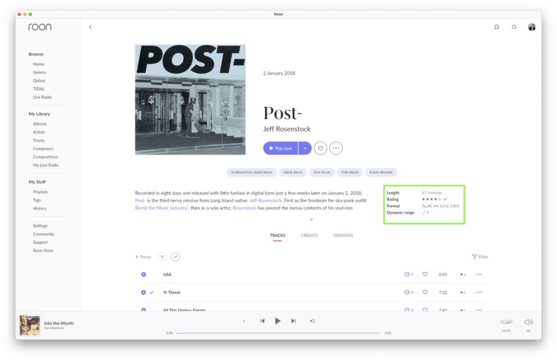Viewport: 557px width, 360px height.
Task: Toggle focus on picked tracks checkmark filter
Action: pos(176,257)
